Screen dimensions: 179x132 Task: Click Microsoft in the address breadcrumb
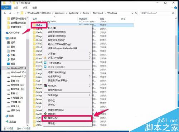click(98, 13)
